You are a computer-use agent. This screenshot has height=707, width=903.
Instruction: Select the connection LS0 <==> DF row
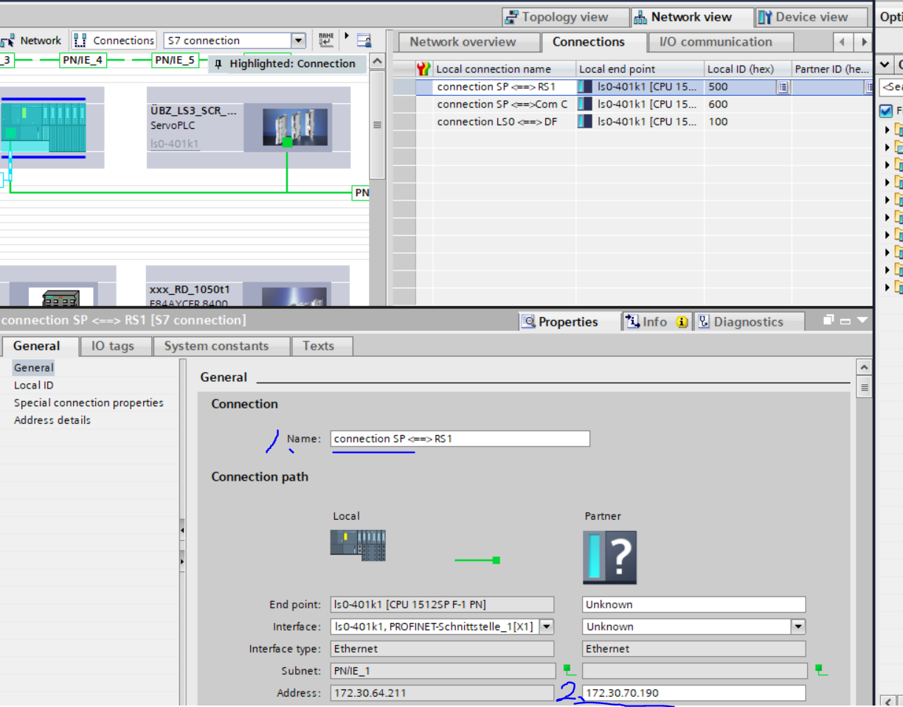pos(497,122)
